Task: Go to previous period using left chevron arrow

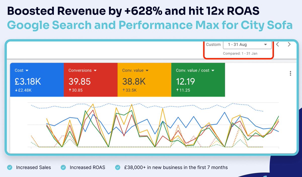Action: (277, 44)
